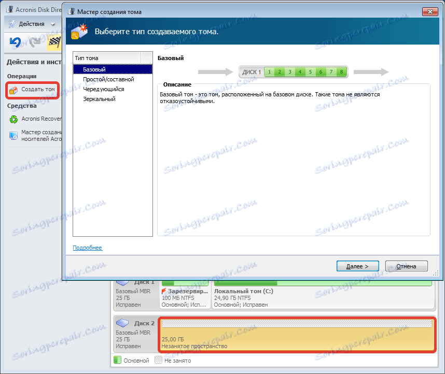Click block 8 in the ДИСК 1 diagram
The width and height of the screenshot is (445, 374).
(341, 71)
